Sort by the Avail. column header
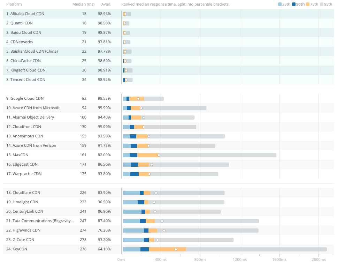The width and height of the screenshot is (337, 264). (x=106, y=5)
